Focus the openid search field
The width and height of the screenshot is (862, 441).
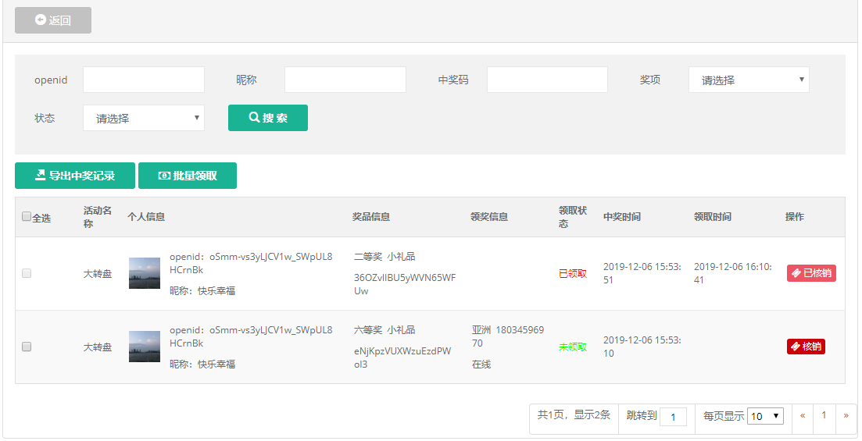tap(144, 80)
